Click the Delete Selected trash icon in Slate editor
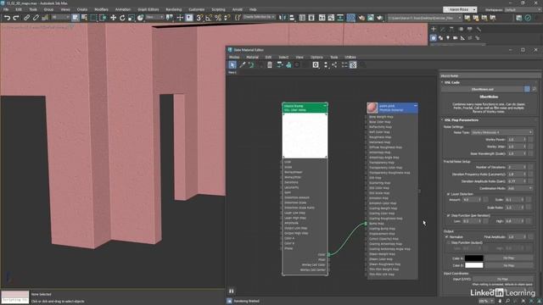 270,64
